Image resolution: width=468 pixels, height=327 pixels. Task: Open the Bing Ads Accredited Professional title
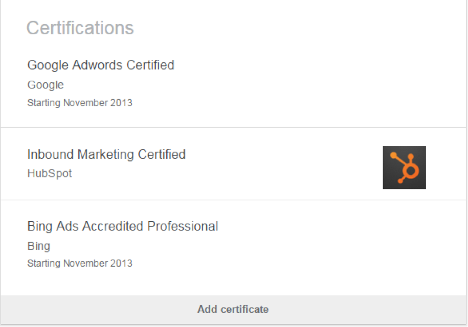pyautogui.click(x=123, y=226)
